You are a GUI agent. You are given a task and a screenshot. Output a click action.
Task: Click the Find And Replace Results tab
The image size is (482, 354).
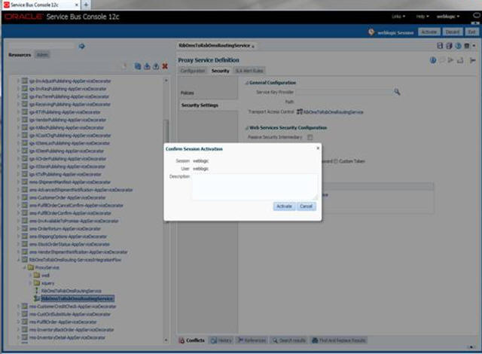tap(339, 340)
